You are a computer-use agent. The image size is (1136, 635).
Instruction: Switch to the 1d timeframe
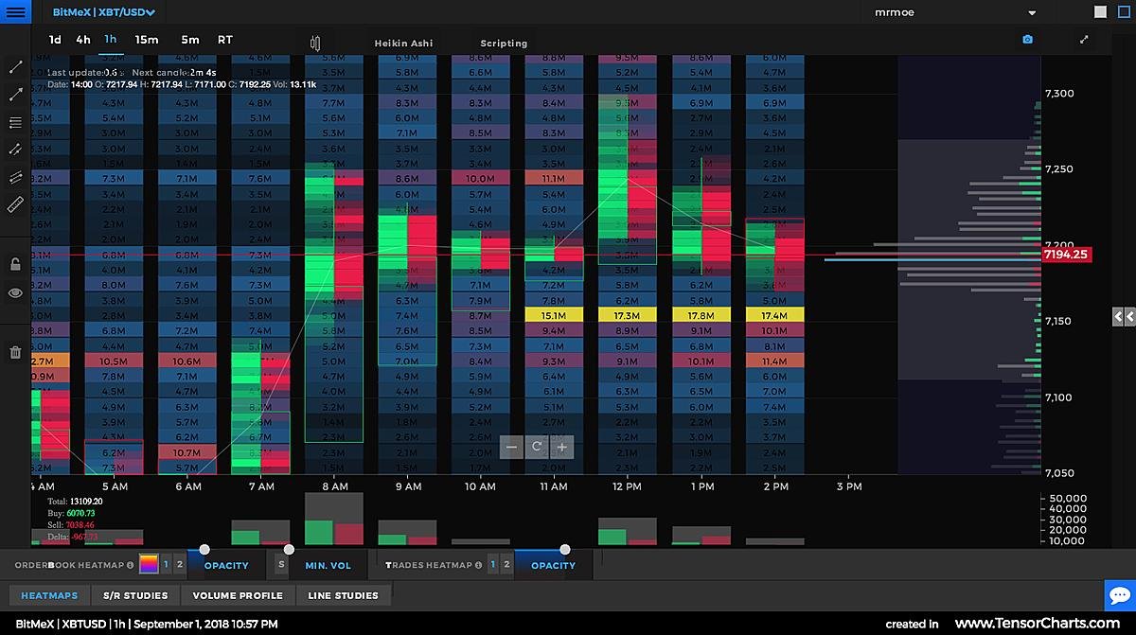(x=56, y=40)
